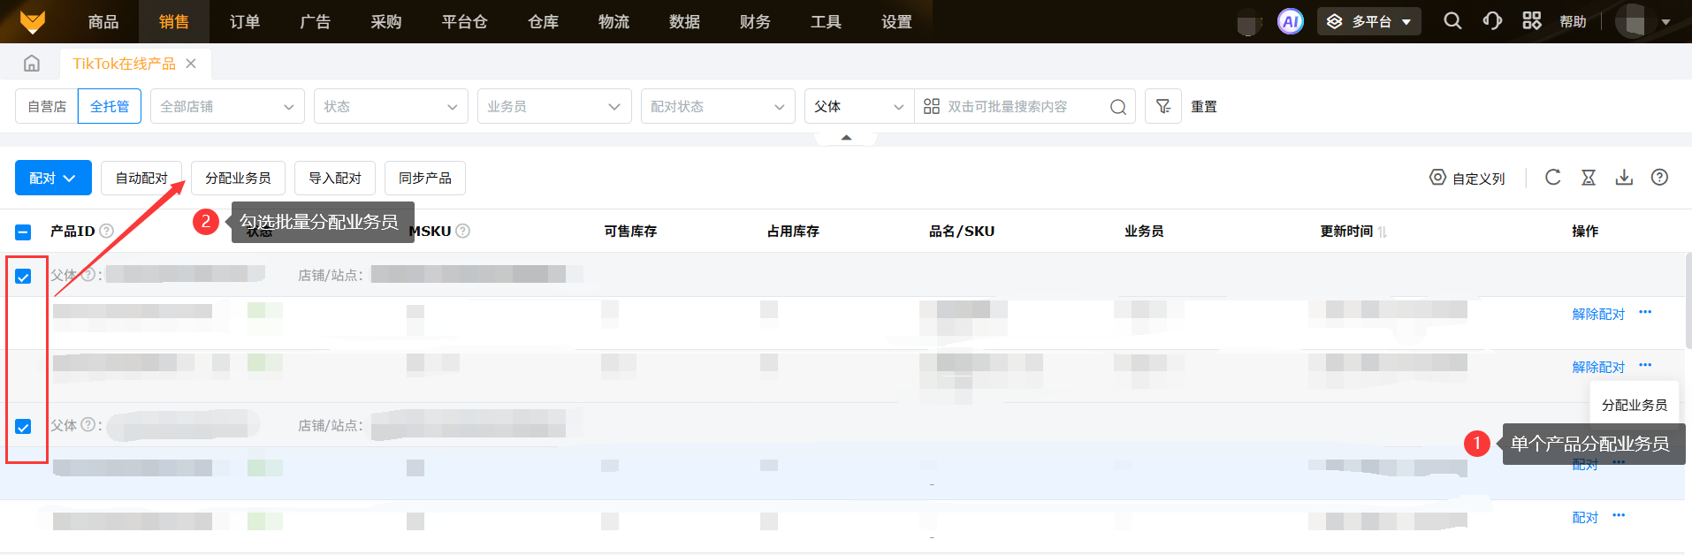
Task: Click the 自动配对 button
Action: [x=141, y=178]
